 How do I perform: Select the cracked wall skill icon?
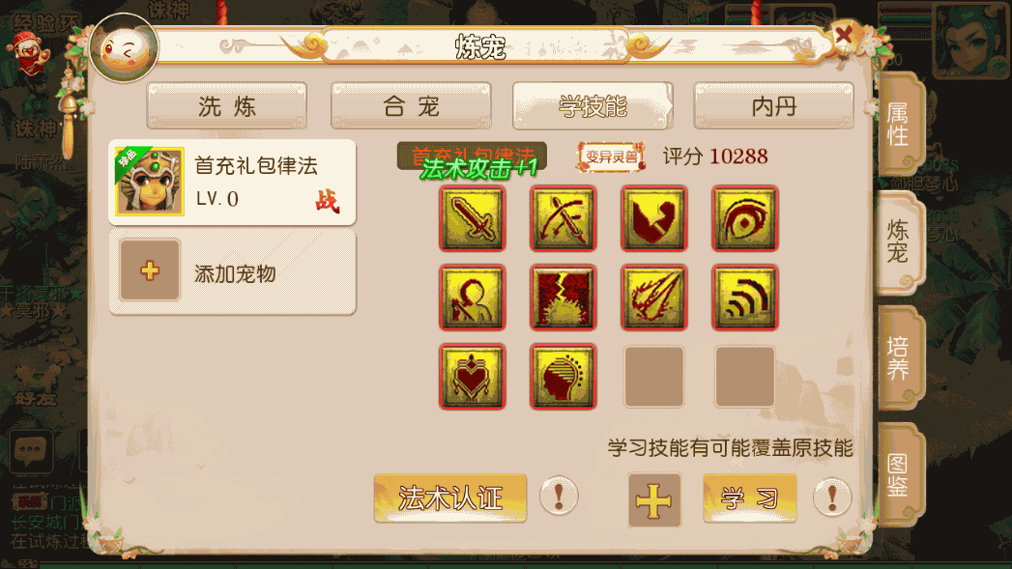pyautogui.click(x=563, y=298)
